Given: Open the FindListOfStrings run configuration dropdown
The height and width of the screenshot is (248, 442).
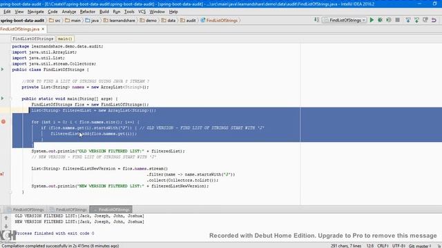Looking at the screenshot, I should pyautogui.click(x=345, y=20).
